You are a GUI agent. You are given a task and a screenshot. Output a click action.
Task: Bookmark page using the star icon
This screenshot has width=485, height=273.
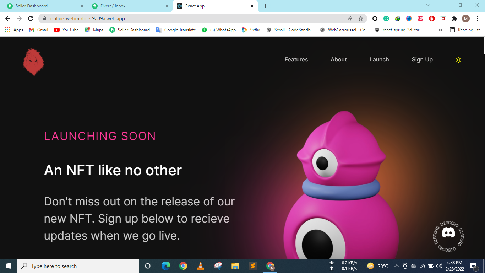(361, 18)
